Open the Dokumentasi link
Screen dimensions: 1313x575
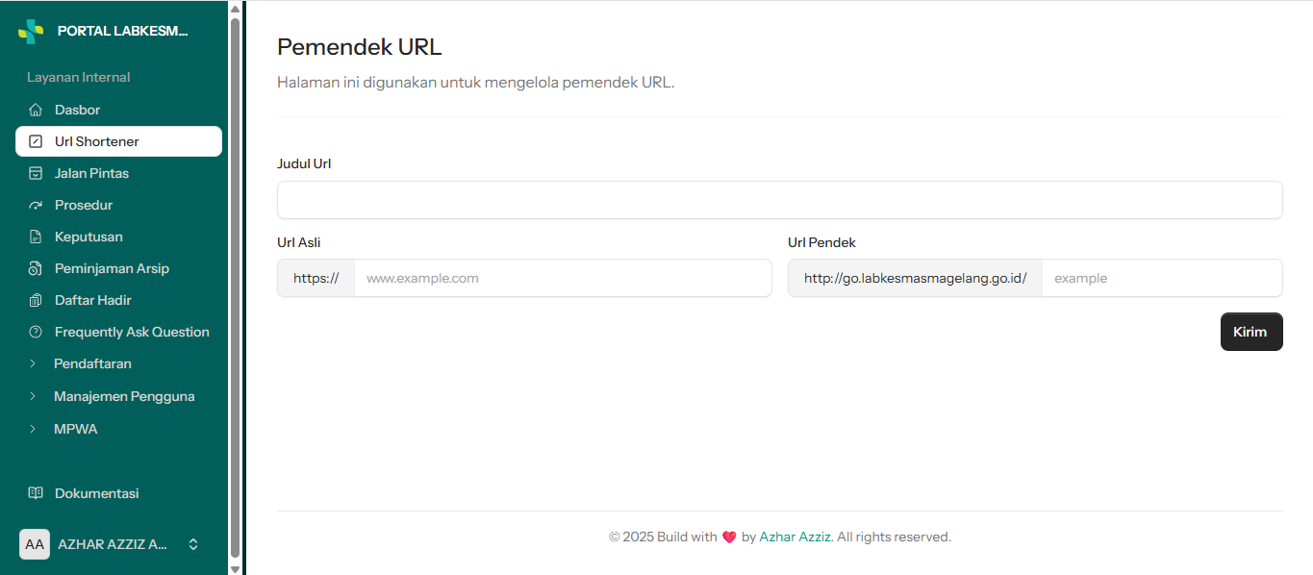tap(118, 493)
